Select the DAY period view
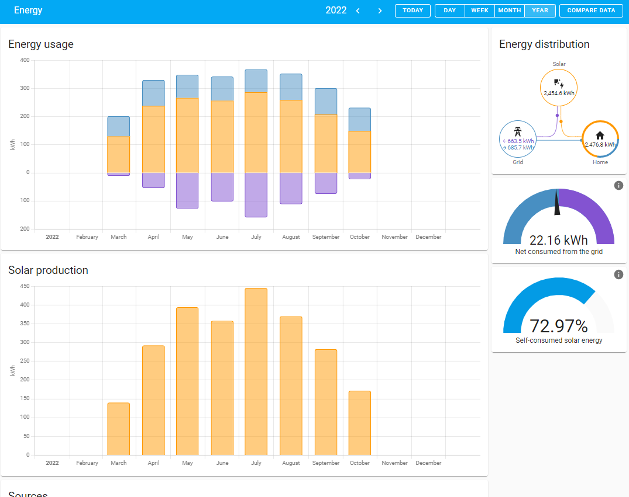This screenshot has width=629, height=497. [x=450, y=11]
